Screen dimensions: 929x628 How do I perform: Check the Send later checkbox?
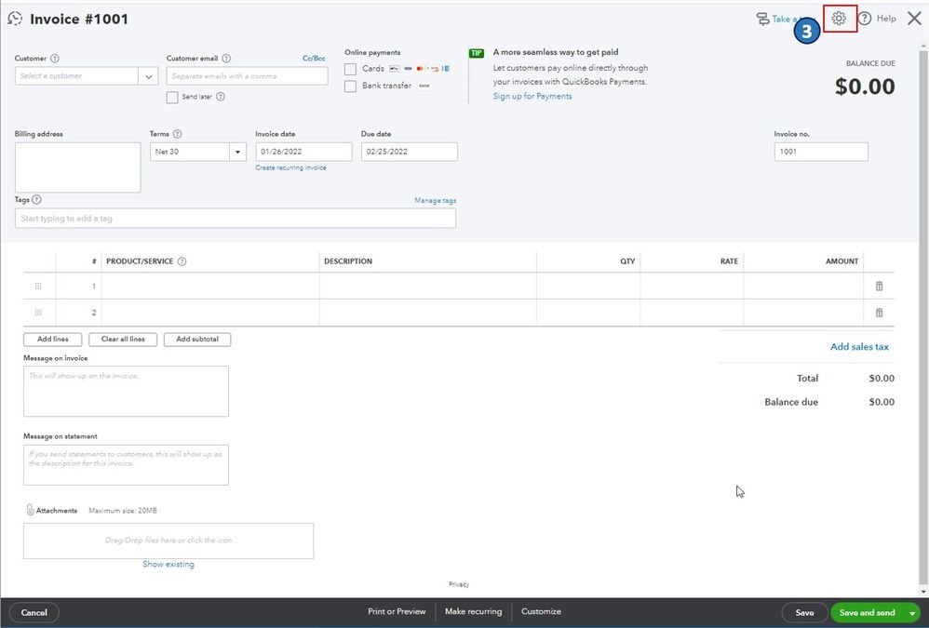[x=172, y=97]
